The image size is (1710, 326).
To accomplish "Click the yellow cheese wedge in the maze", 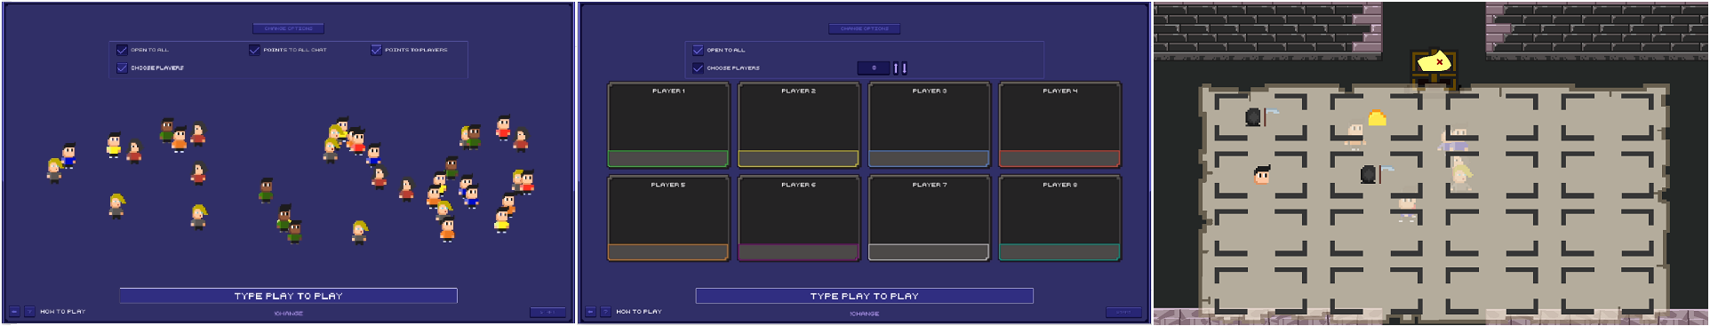I will tap(1377, 117).
